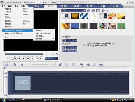Toggle repeat playback button
135x102 pixels.
pos(37,59)
